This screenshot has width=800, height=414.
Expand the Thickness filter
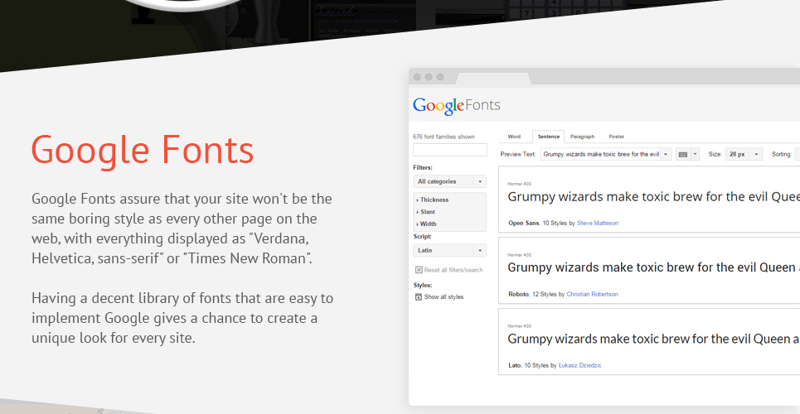pyautogui.click(x=432, y=200)
